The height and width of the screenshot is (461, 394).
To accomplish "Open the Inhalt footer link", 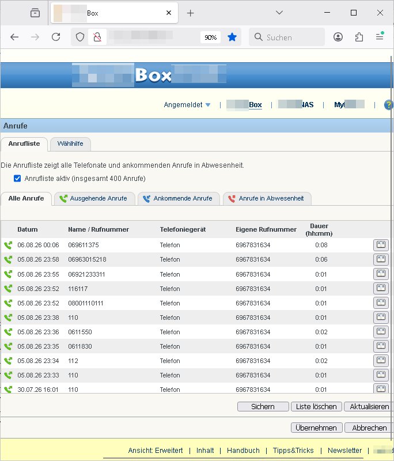I will click(x=205, y=451).
